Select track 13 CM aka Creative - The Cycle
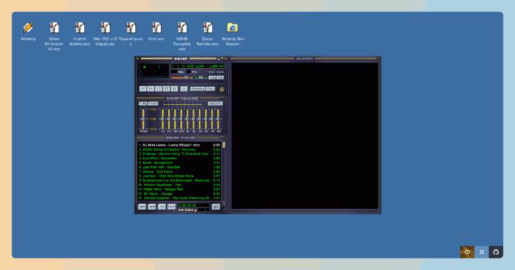Screen dimensions: 515x270 click(x=180, y=198)
